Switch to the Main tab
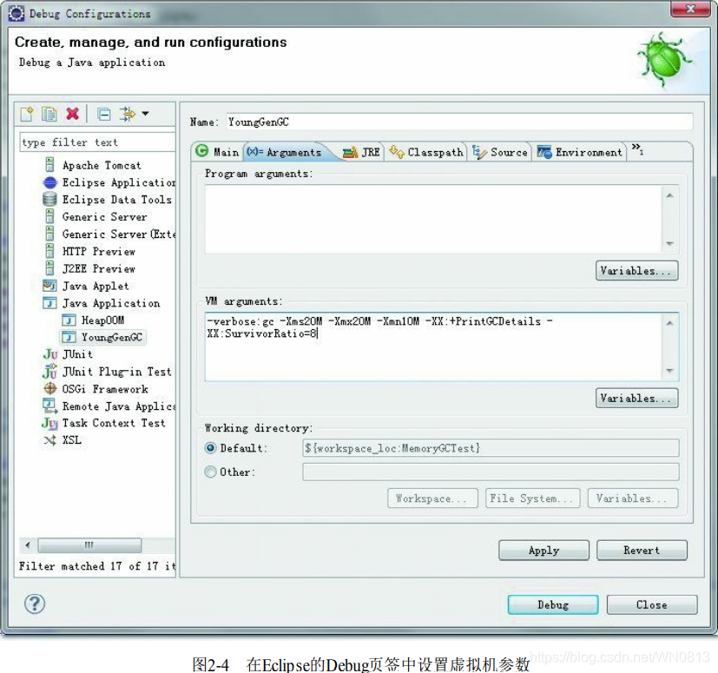The image size is (718, 673). click(x=217, y=152)
